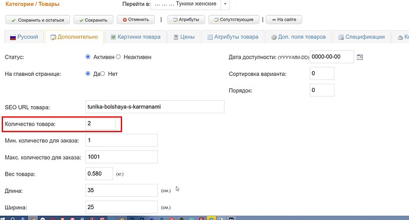Go to the Атрибуты товара tab
This screenshot has height=220, width=409.
pyautogui.click(x=233, y=37)
